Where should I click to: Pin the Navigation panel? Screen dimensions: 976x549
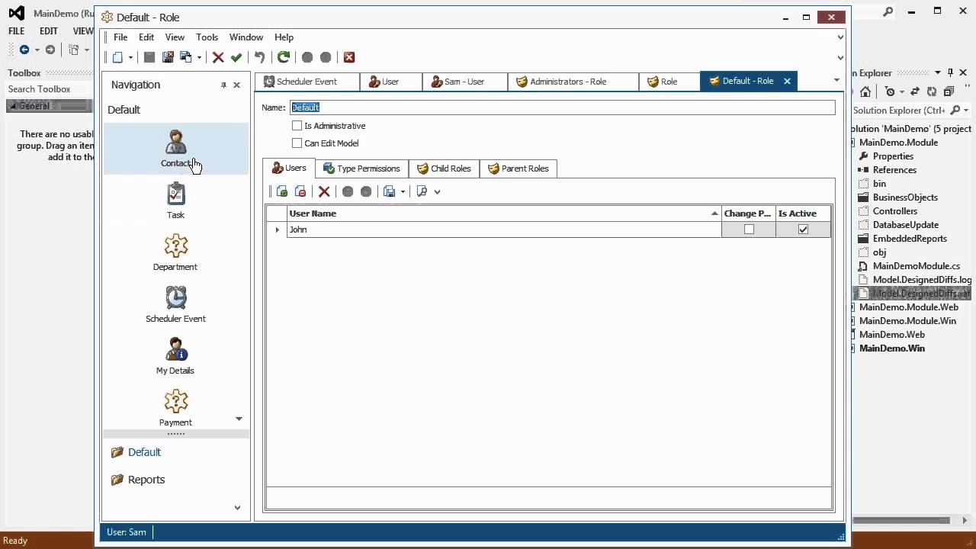tap(223, 85)
